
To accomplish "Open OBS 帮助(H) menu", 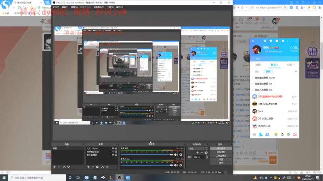I will [120, 7].
